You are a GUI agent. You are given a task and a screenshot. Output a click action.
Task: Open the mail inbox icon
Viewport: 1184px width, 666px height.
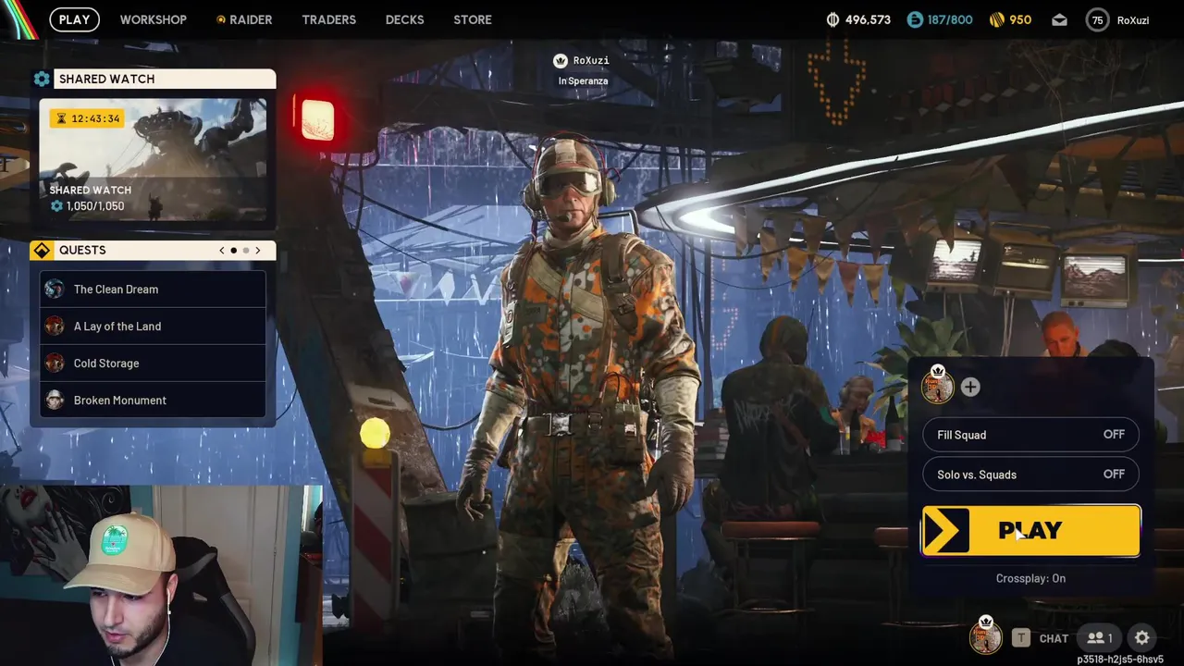pos(1059,19)
